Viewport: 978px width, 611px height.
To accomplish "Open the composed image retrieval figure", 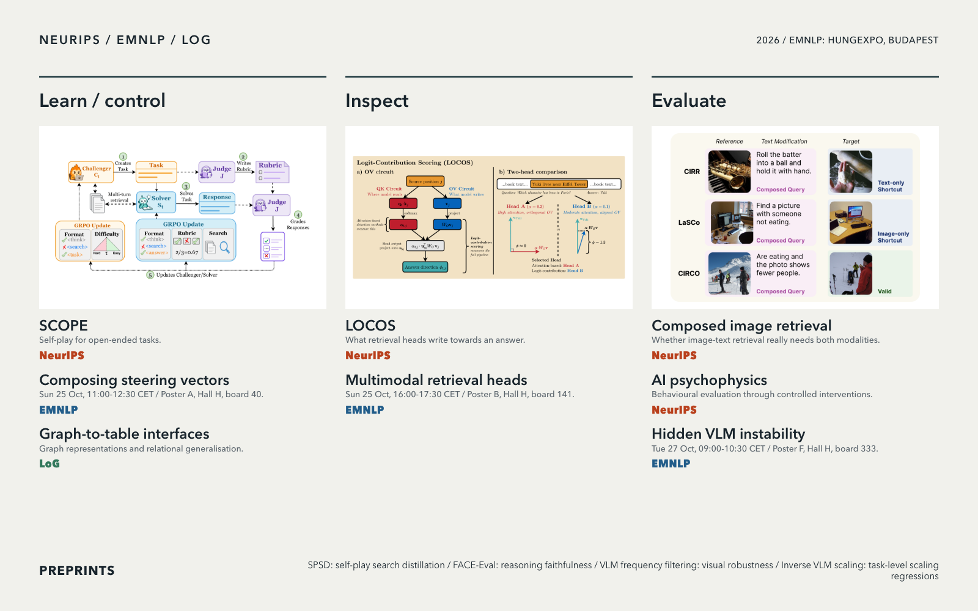I will pos(795,218).
